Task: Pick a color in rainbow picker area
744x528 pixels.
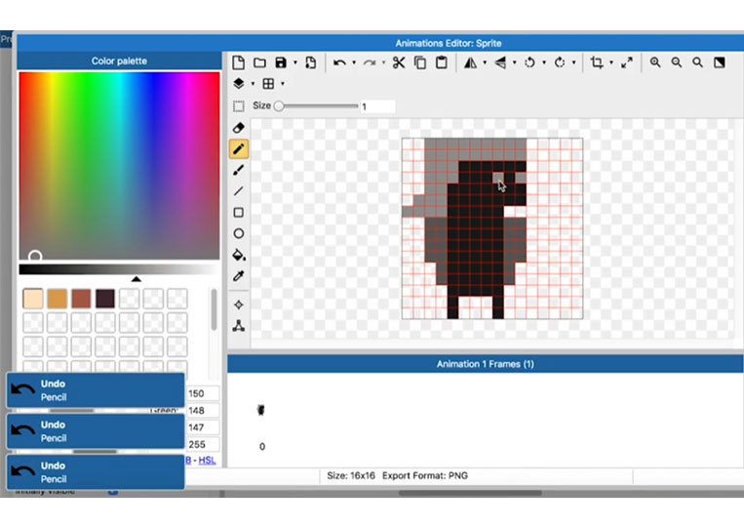Action: (x=119, y=166)
